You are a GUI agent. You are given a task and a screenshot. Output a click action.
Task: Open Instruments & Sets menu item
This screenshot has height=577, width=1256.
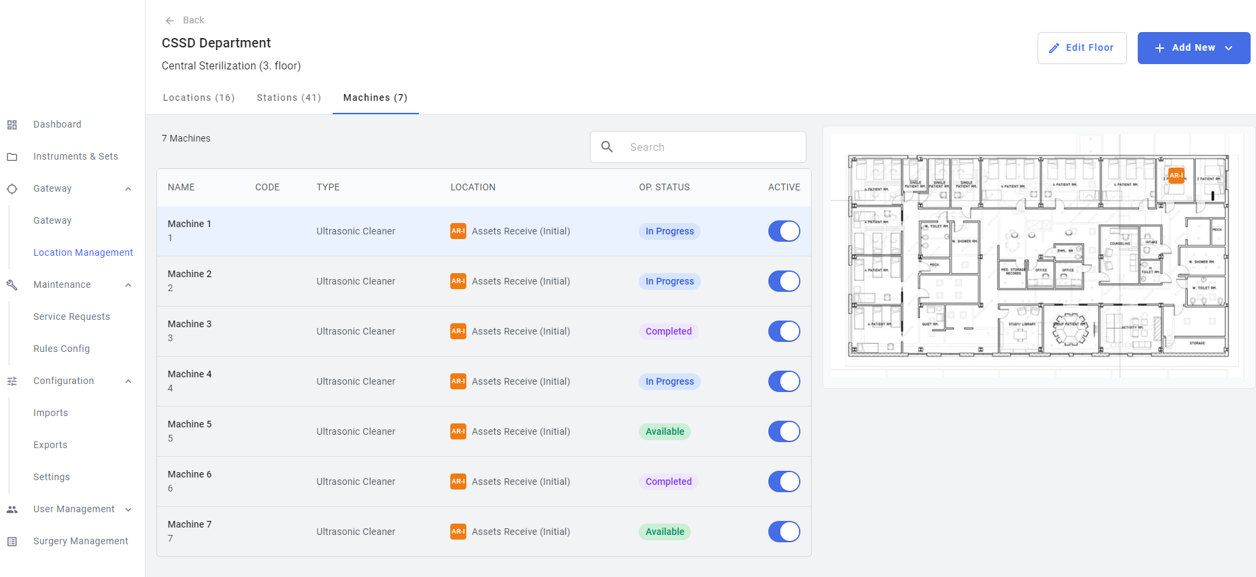75,156
